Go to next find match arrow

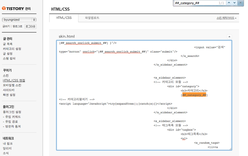tap(234, 3)
